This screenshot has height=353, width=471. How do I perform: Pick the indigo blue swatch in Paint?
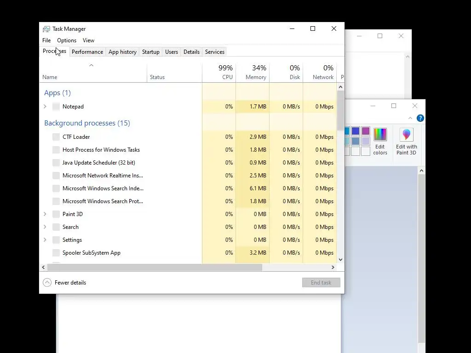(356, 131)
